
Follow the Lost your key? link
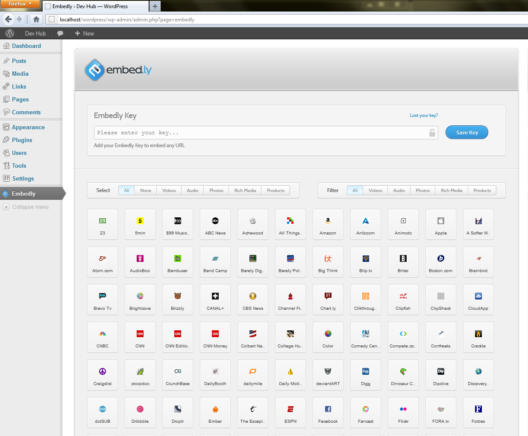(x=424, y=115)
